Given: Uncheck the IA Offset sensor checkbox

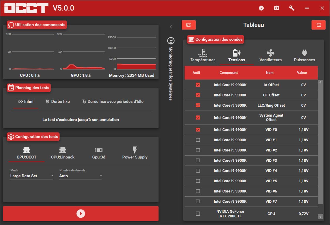Looking at the screenshot, I should coord(198,85).
